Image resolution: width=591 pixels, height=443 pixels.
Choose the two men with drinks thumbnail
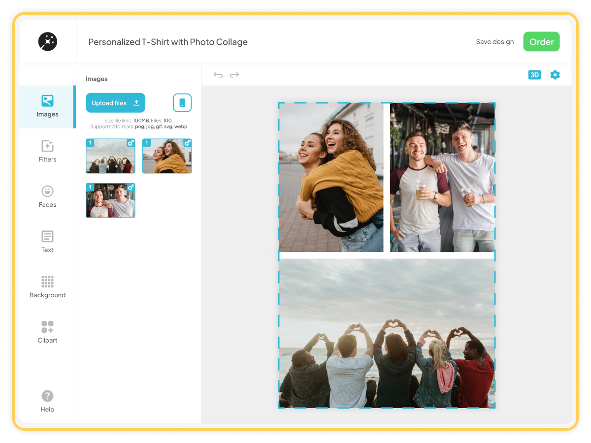pos(110,200)
